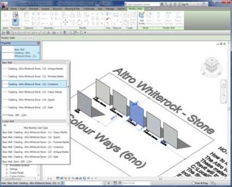
Task: Click the Type Properties icon above Properties button
Action: (x=15, y=15)
